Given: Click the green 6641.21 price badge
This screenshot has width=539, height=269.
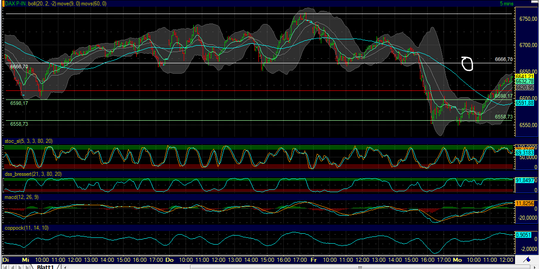Looking at the screenshot, I should click(524, 77).
